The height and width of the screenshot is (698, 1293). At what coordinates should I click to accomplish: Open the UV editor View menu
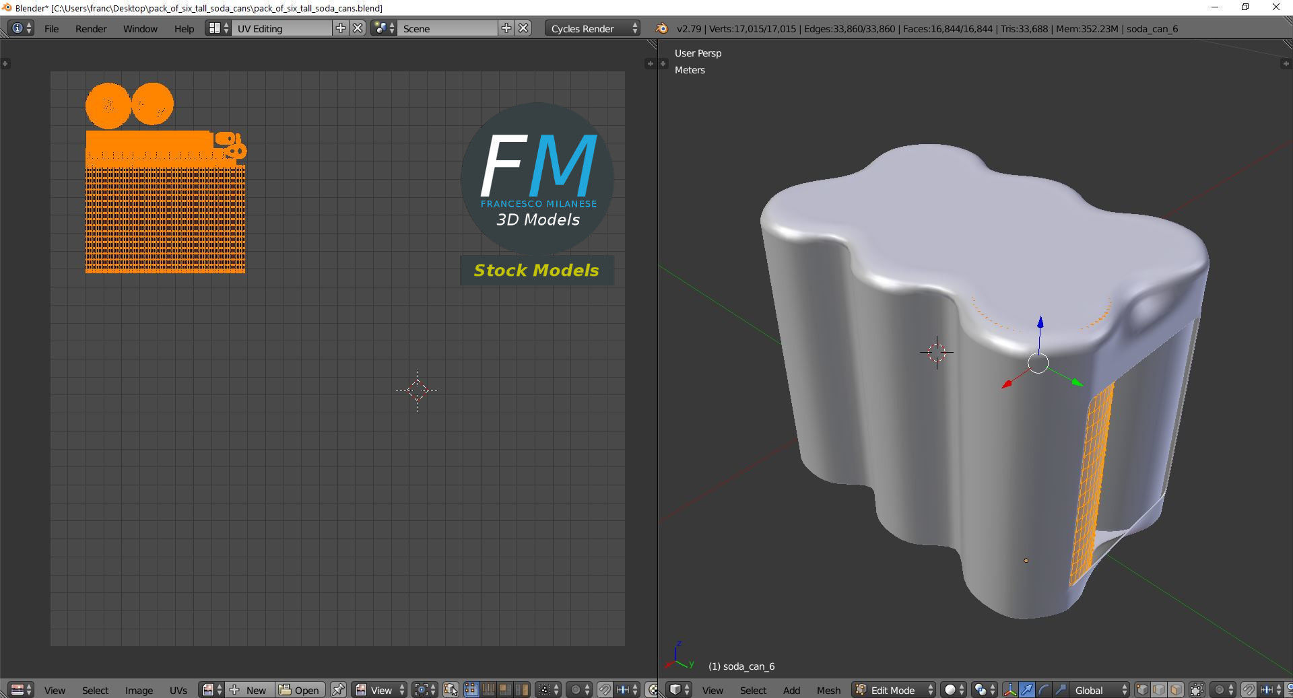(55, 690)
